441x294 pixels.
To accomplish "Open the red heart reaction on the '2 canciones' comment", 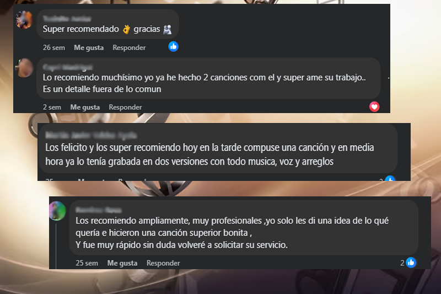I will (374, 106).
